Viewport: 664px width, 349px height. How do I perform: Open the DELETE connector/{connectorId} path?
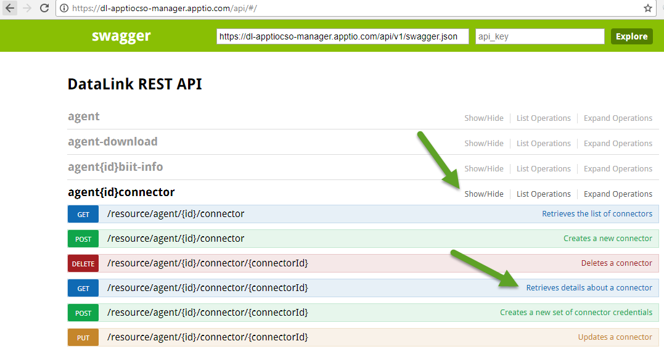point(208,263)
